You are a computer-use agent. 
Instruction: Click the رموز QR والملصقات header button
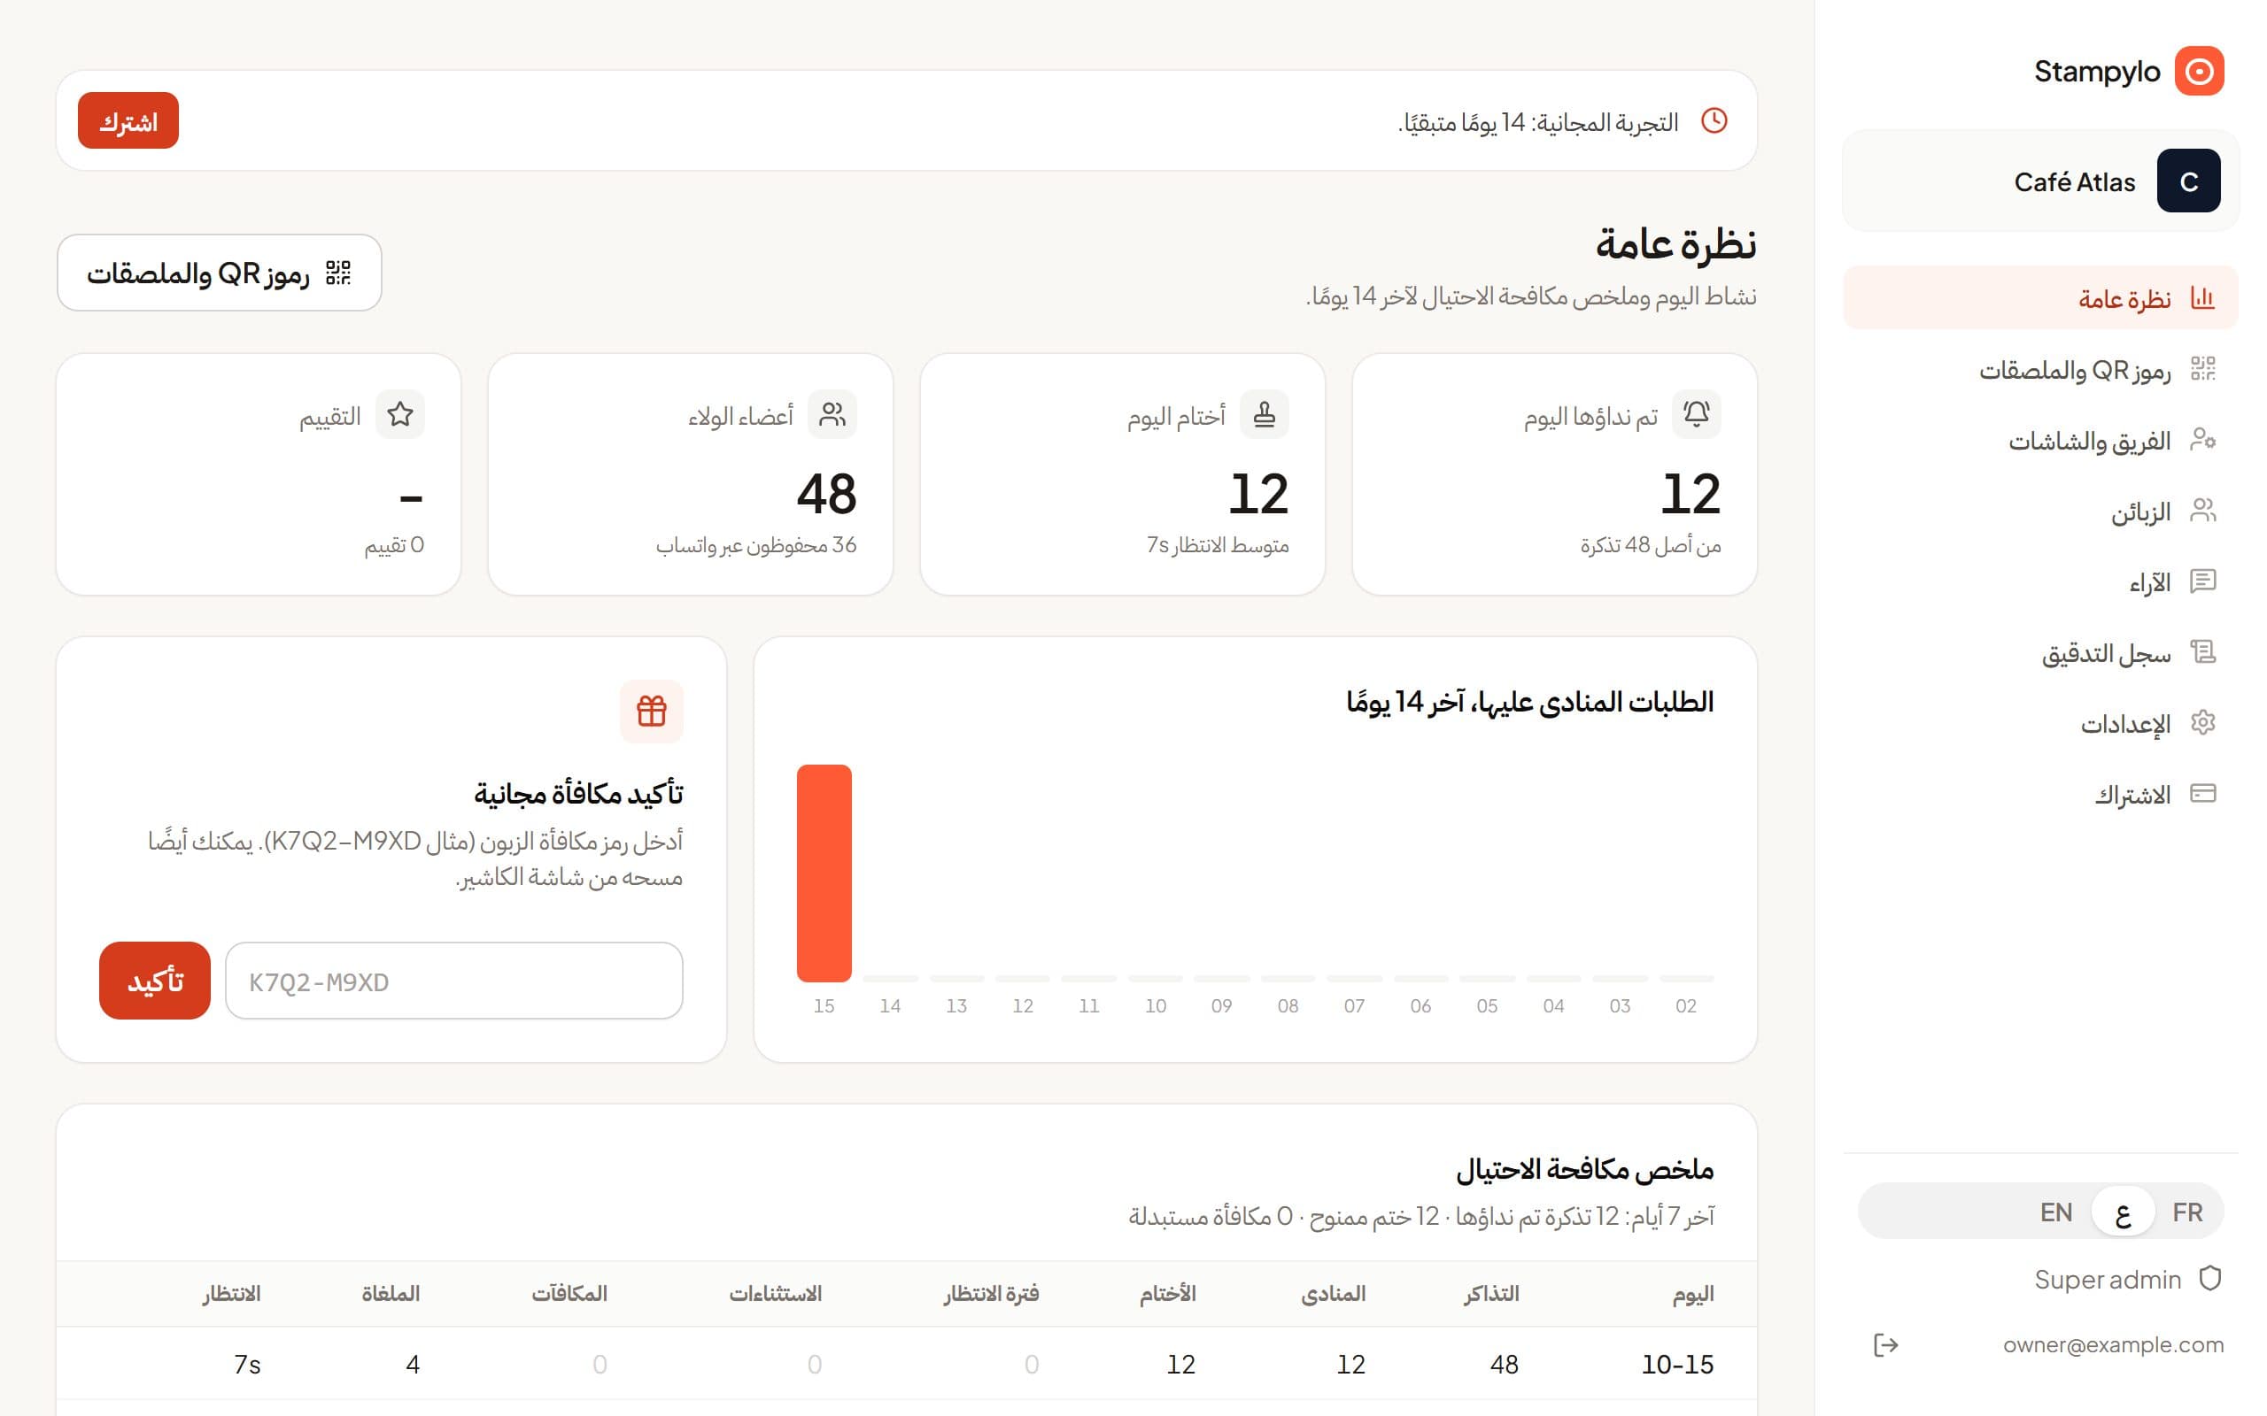click(x=220, y=273)
